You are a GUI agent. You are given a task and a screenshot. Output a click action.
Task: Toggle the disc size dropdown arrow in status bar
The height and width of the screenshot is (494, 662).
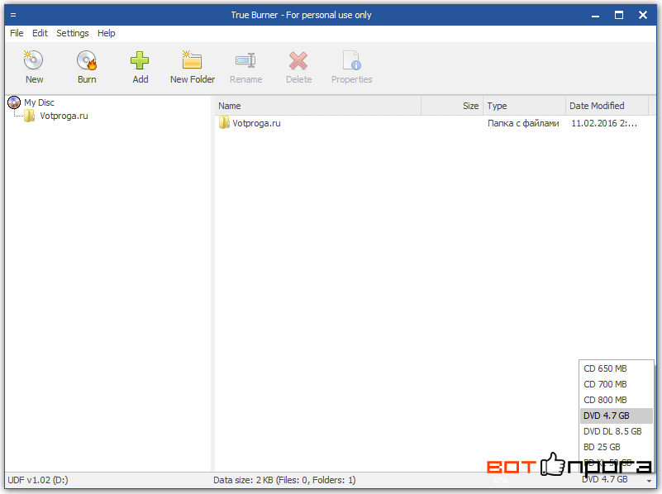(x=649, y=481)
